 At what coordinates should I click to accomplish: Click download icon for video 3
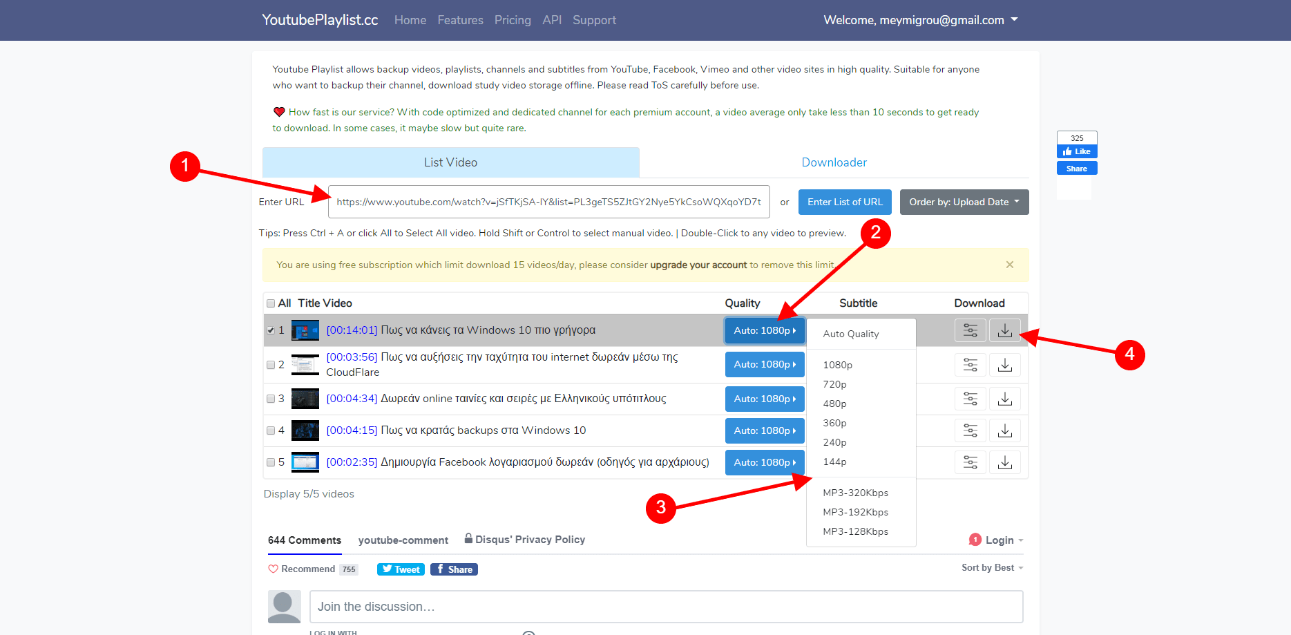1004,399
